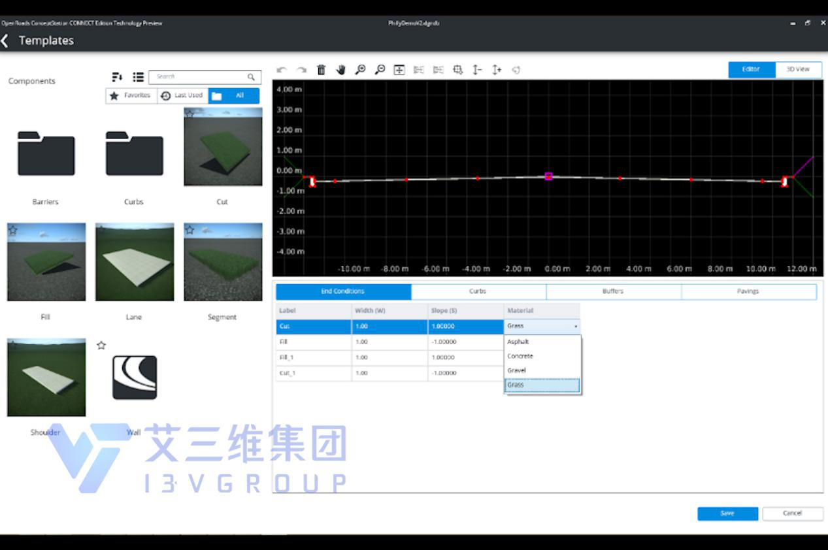The image size is (828, 550).
Task: Click the Cancel button
Action: pos(793,513)
